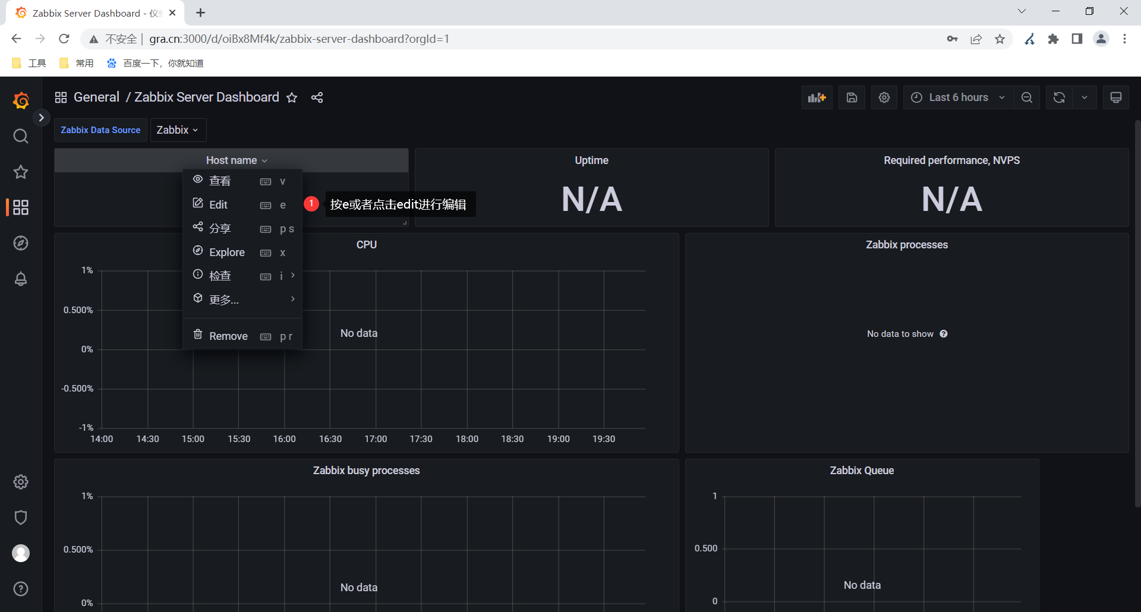Click the Zabbix Data Source label
Screen dimensions: 1141x612
point(100,130)
